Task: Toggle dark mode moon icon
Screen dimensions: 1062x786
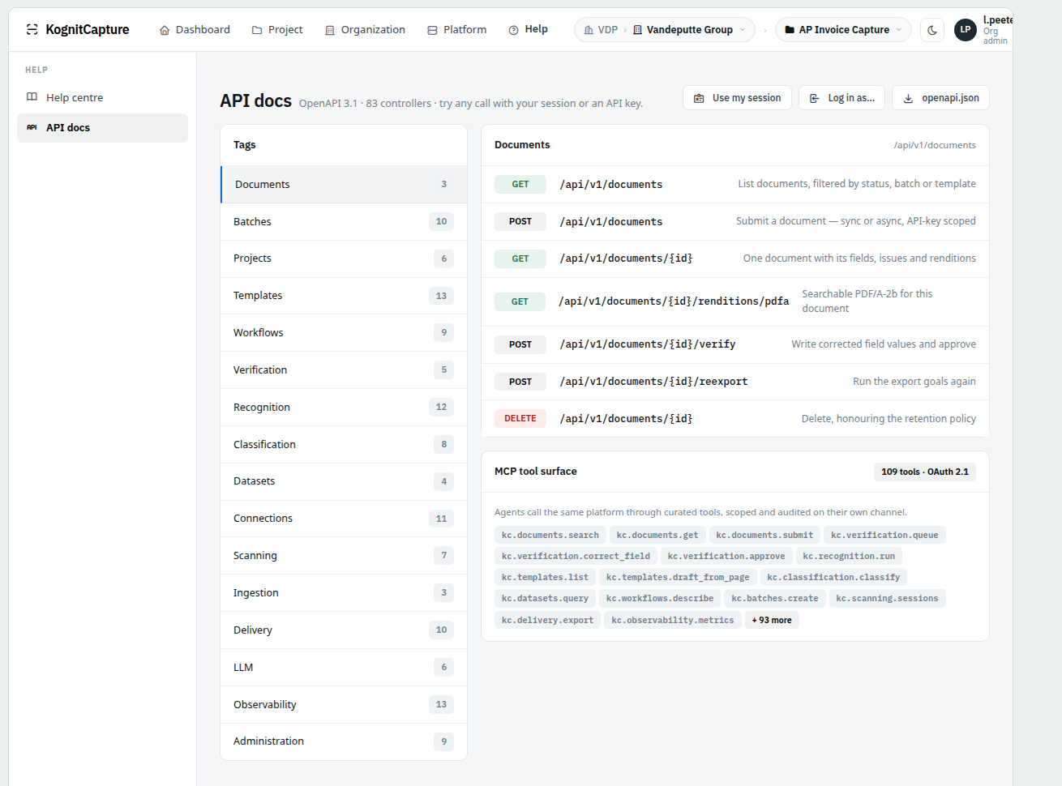Action: (x=932, y=30)
